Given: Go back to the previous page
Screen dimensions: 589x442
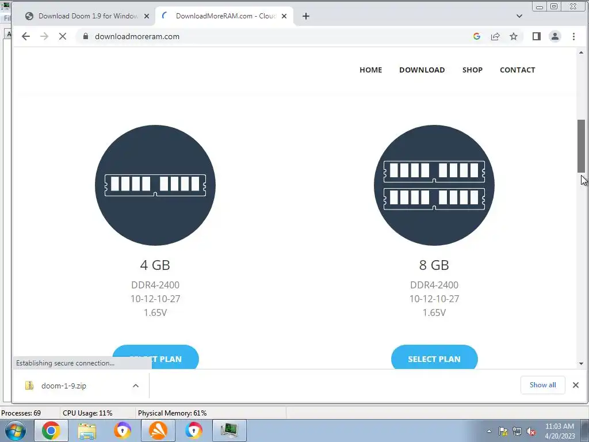Looking at the screenshot, I should tap(25, 36).
